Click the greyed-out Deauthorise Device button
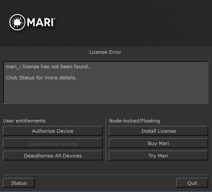 pos(52,143)
